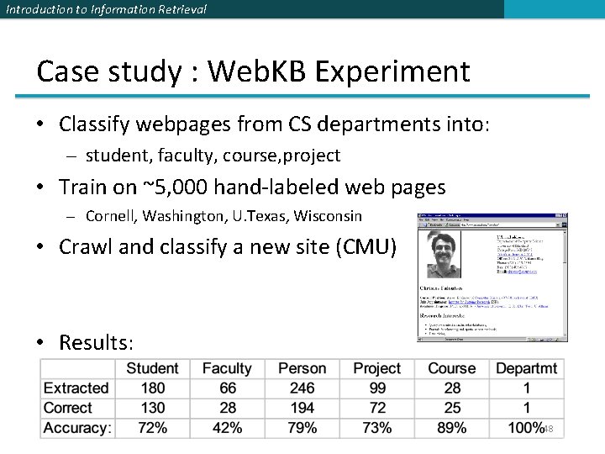
Task: Click the Departmt accuracy value '100%'
Action: point(526,428)
